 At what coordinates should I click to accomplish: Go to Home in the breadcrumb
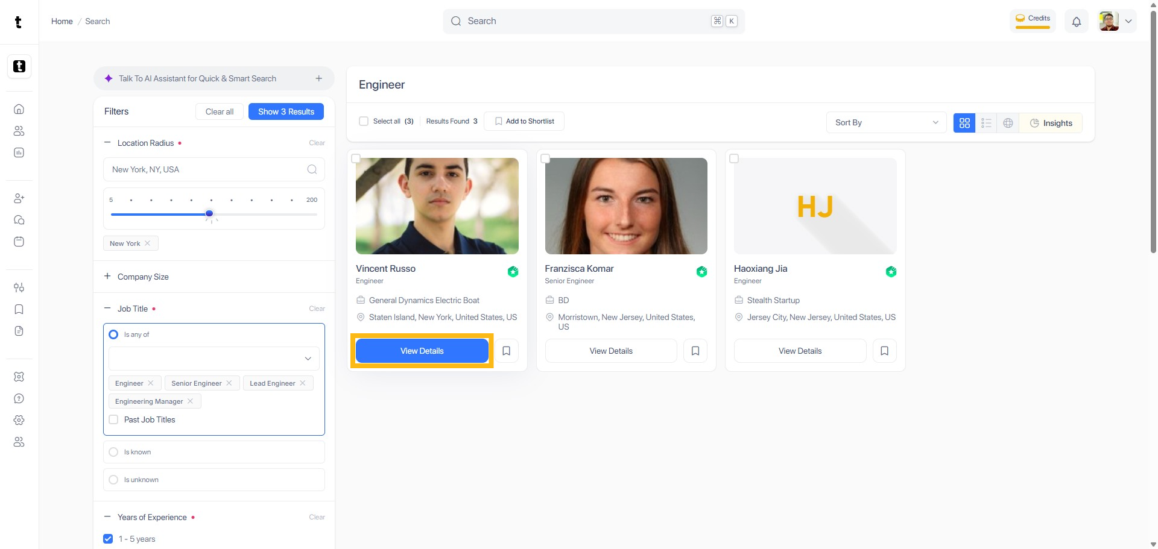pos(62,21)
